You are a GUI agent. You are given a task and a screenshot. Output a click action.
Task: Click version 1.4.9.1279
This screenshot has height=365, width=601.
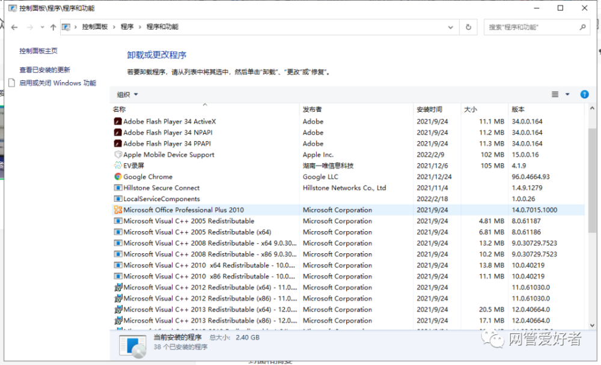(x=526, y=188)
